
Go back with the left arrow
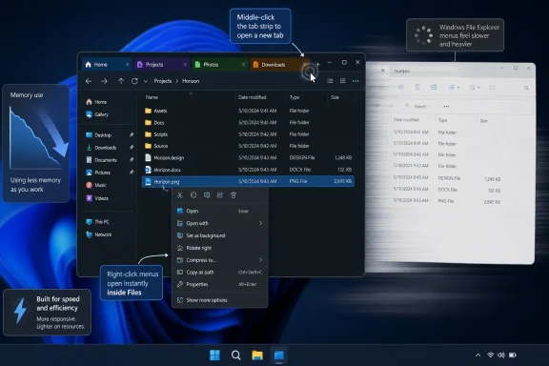[89, 81]
